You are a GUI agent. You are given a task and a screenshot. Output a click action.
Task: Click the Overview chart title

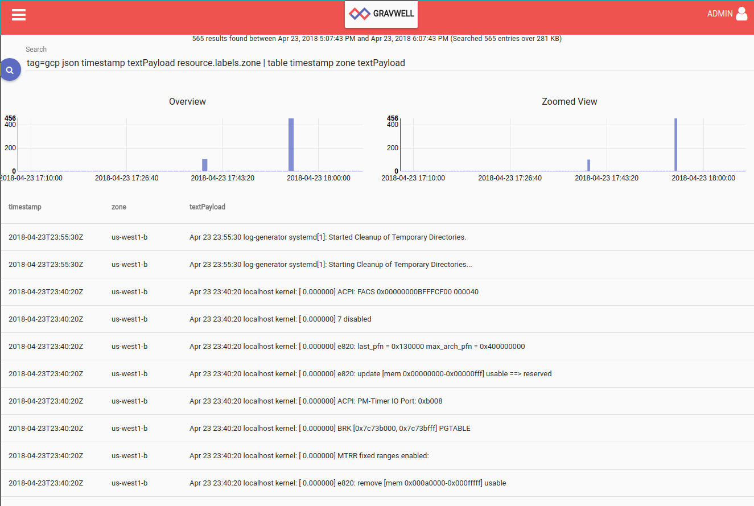pyautogui.click(x=187, y=101)
